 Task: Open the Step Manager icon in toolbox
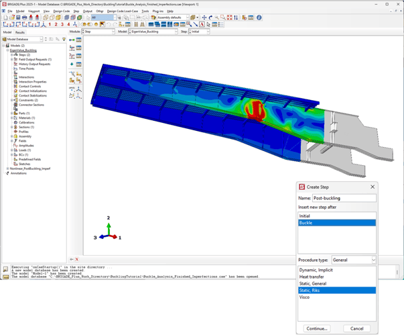point(79,40)
